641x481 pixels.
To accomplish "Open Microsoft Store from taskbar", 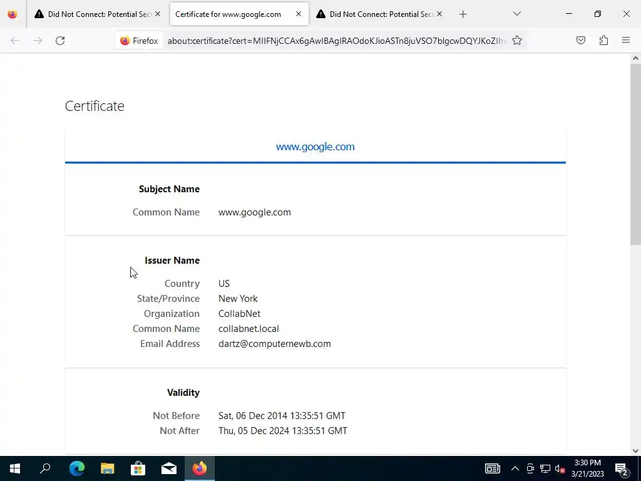I will click(x=138, y=468).
